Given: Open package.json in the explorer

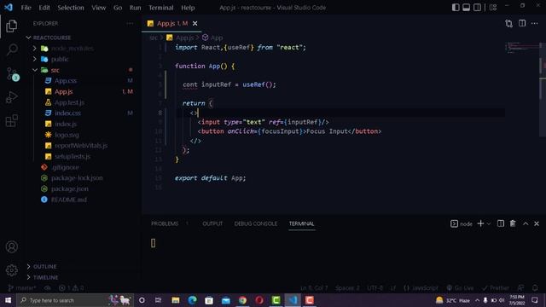Looking at the screenshot, I should coord(70,188).
